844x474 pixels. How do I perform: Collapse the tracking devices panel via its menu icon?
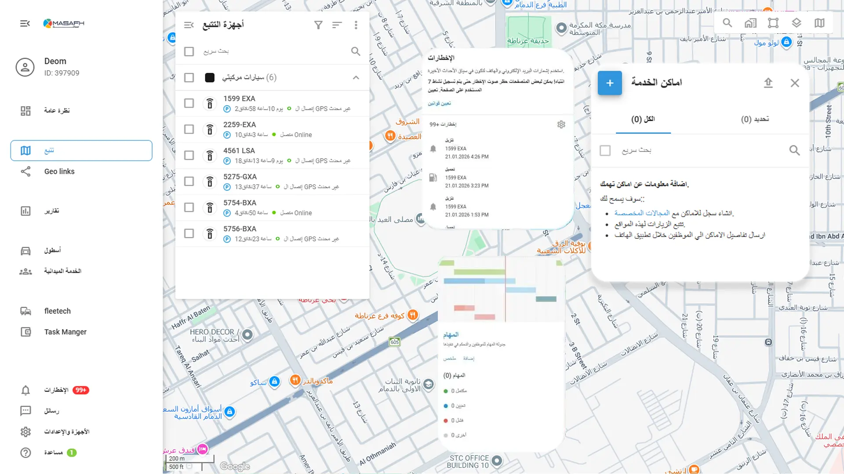pyautogui.click(x=189, y=25)
